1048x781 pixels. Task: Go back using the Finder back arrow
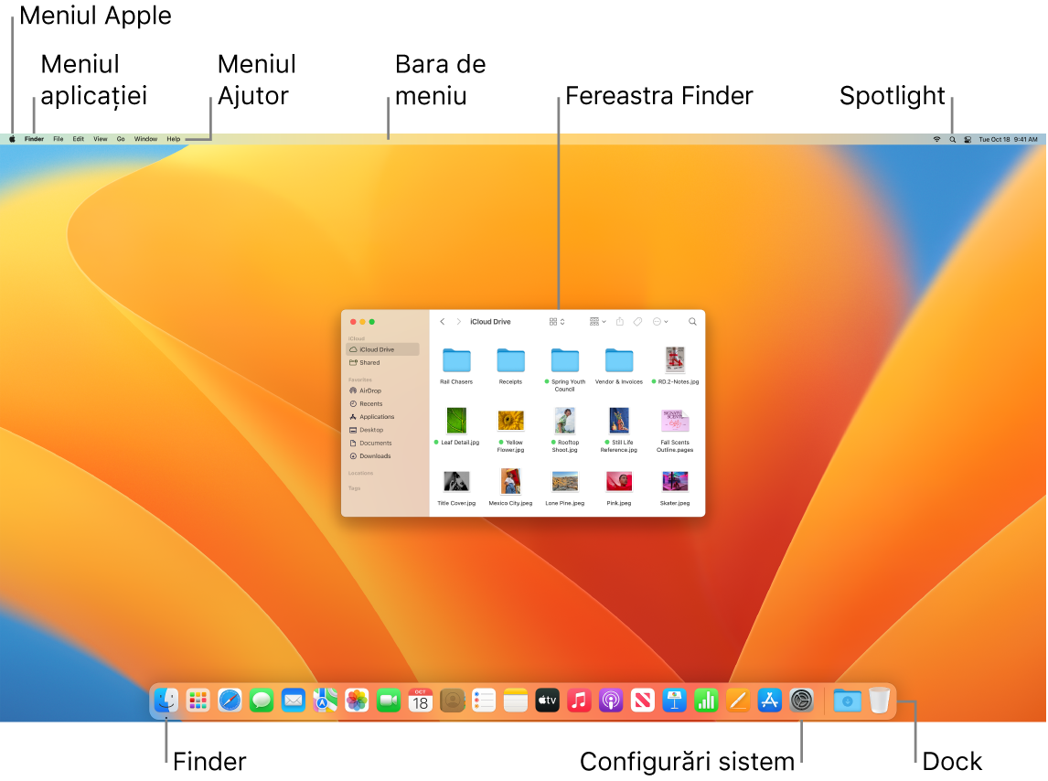point(443,321)
